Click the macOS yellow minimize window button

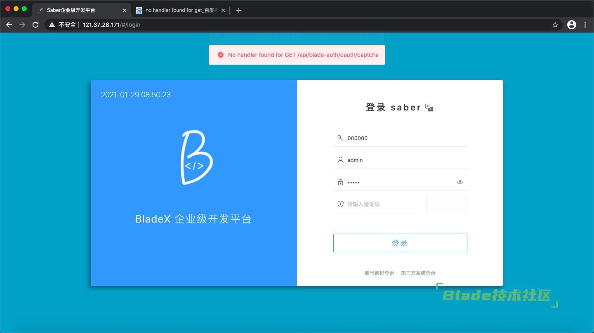point(16,9)
